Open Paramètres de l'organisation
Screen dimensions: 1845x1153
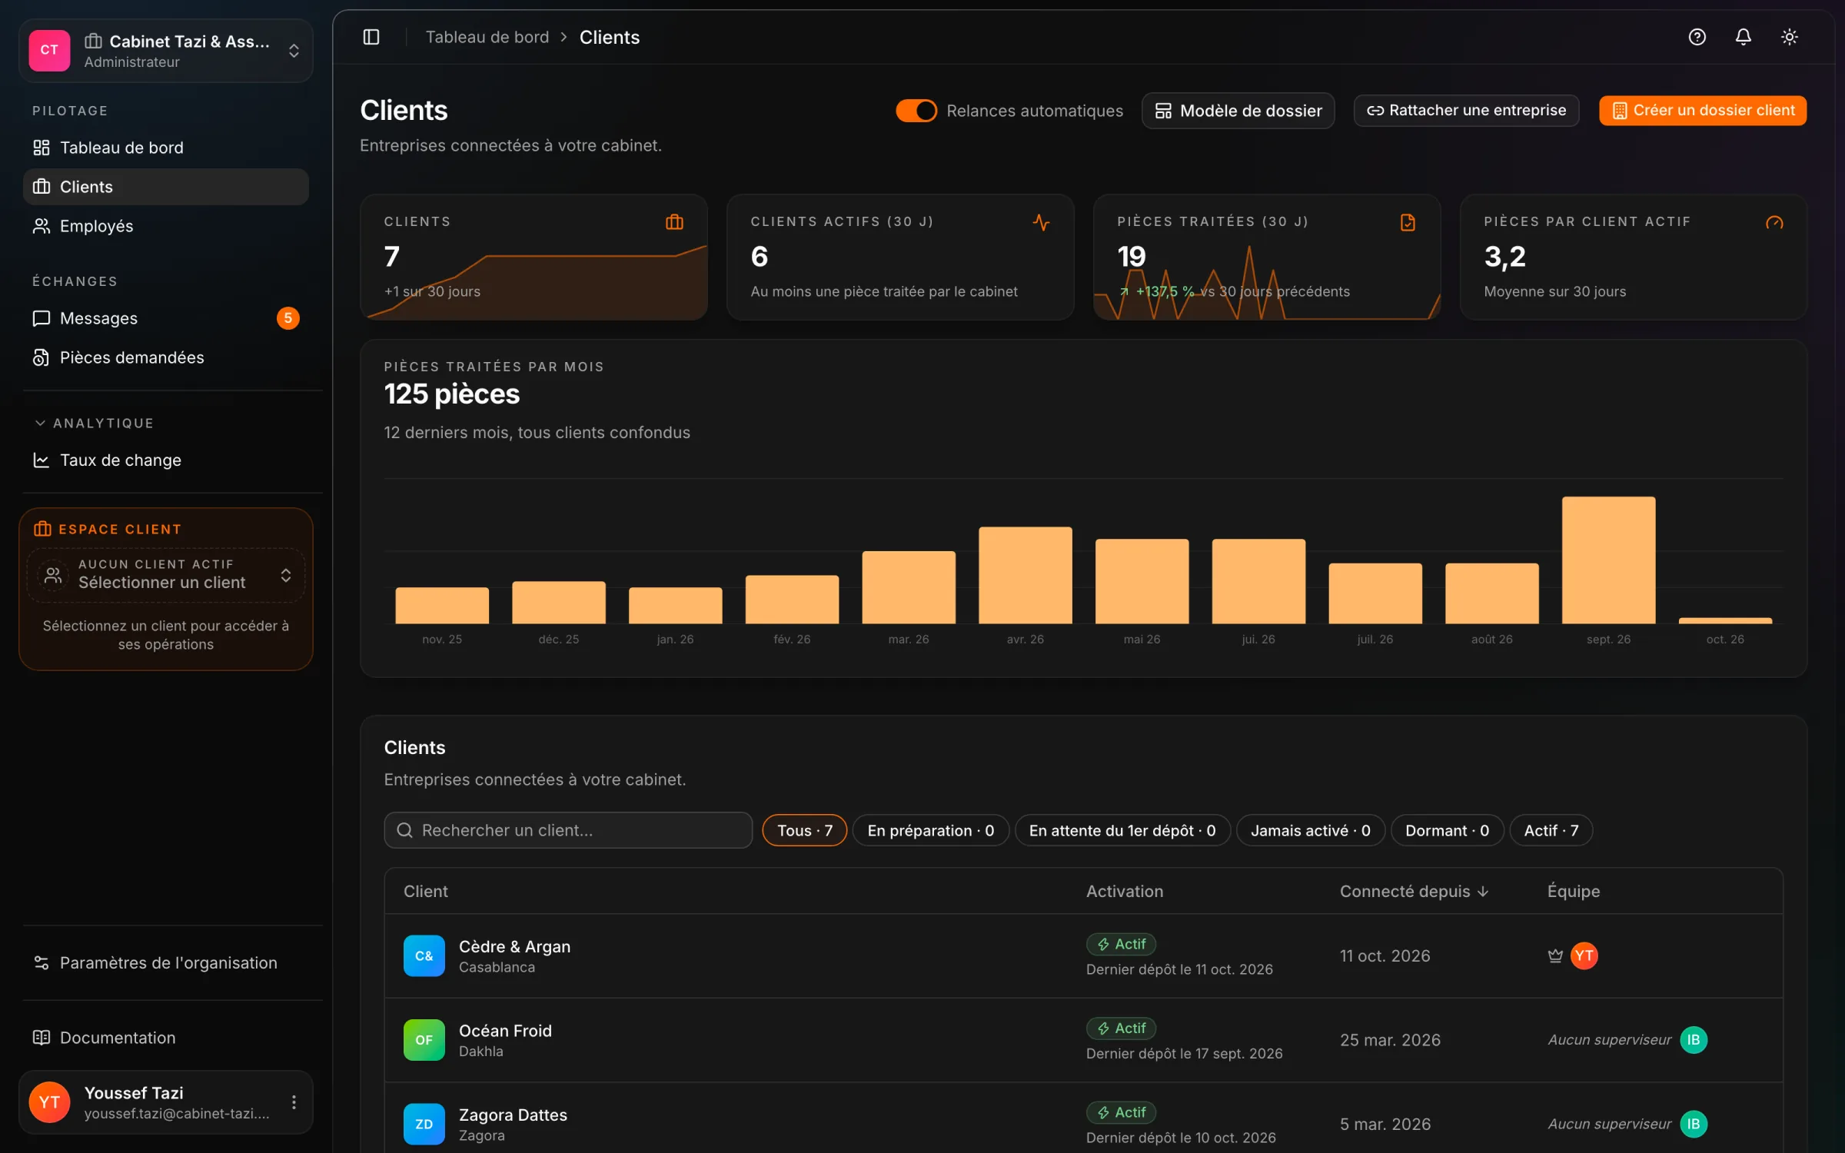(166, 963)
